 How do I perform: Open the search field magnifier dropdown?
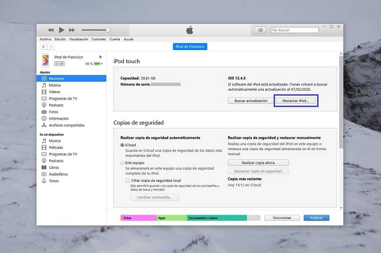tap(275, 30)
